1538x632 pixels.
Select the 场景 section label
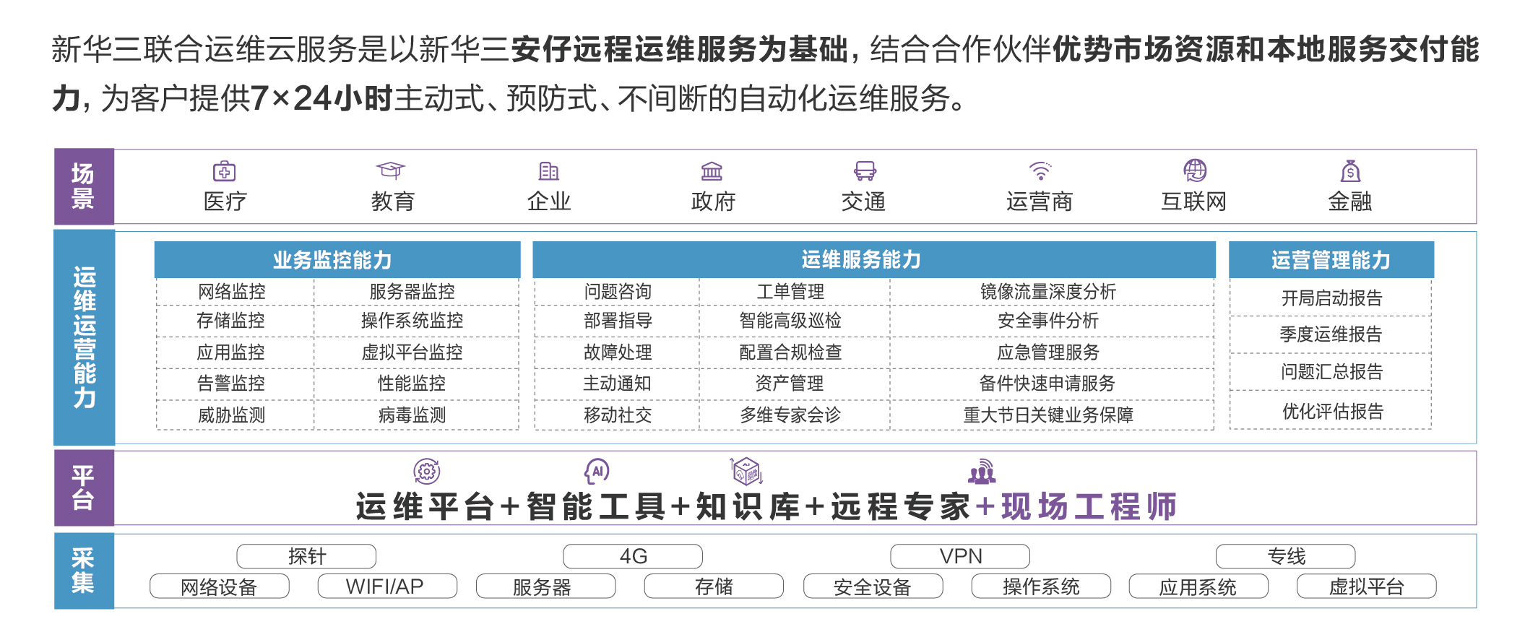coord(84,186)
